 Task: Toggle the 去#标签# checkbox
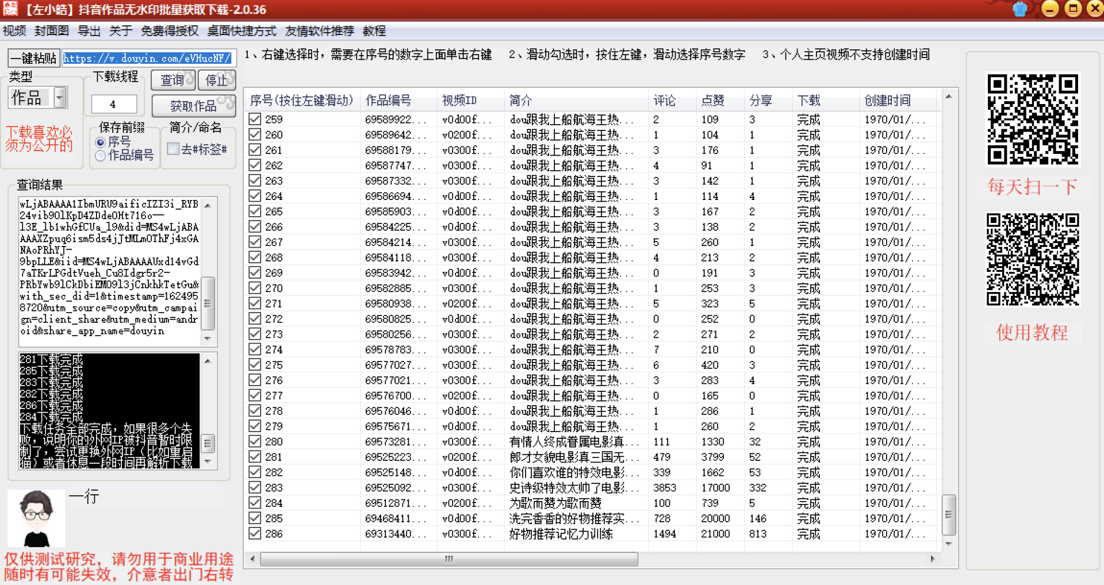[173, 149]
